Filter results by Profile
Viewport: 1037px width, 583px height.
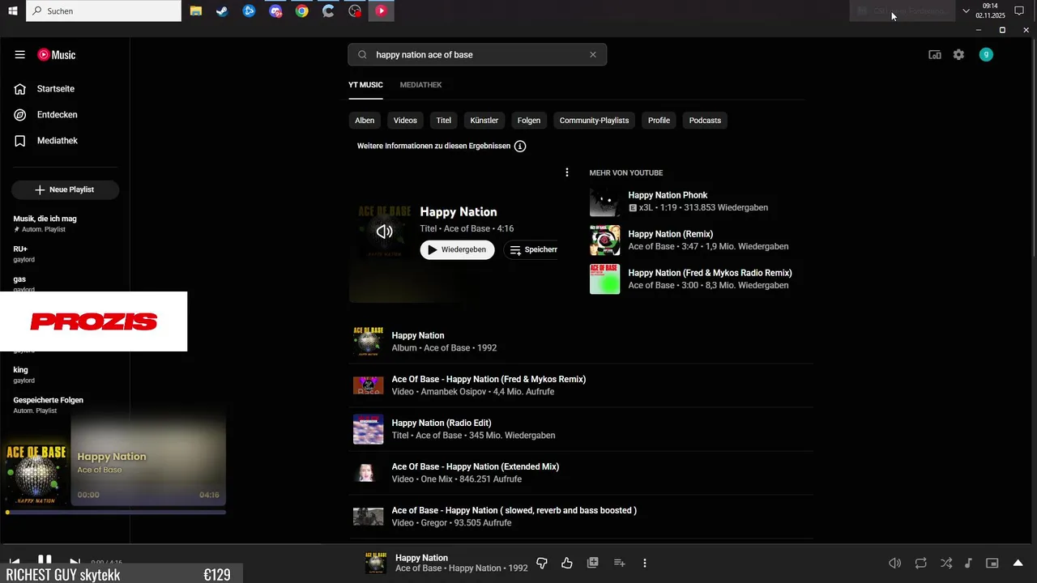click(659, 121)
